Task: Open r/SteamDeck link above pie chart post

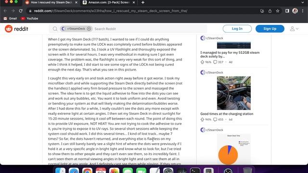Action: pos(215,130)
